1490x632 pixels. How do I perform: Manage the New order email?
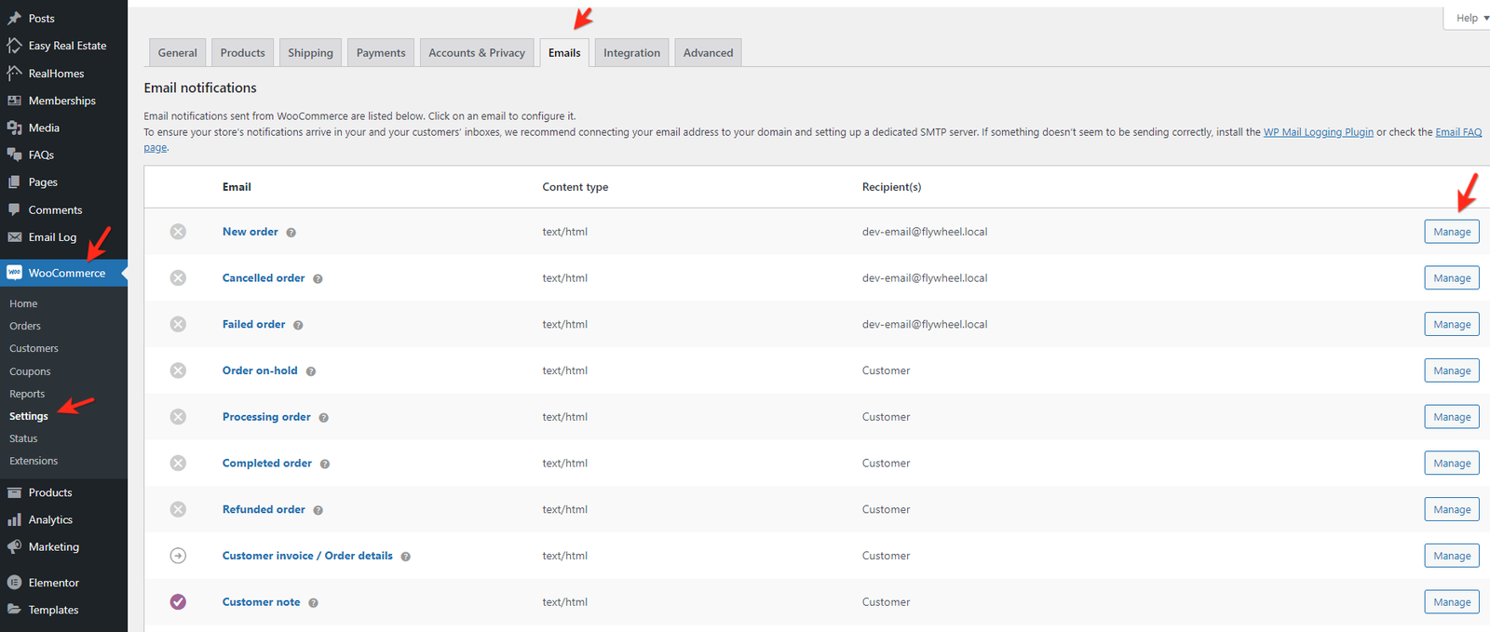coord(1452,232)
